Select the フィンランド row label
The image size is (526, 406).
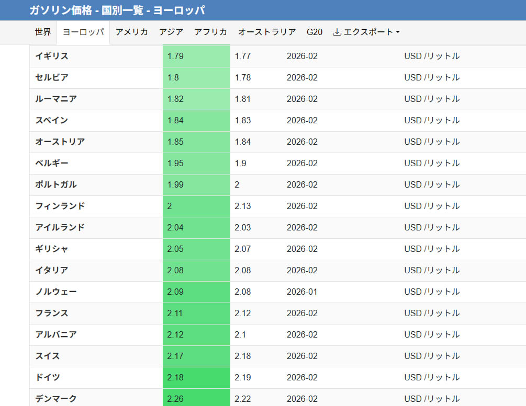coord(60,206)
